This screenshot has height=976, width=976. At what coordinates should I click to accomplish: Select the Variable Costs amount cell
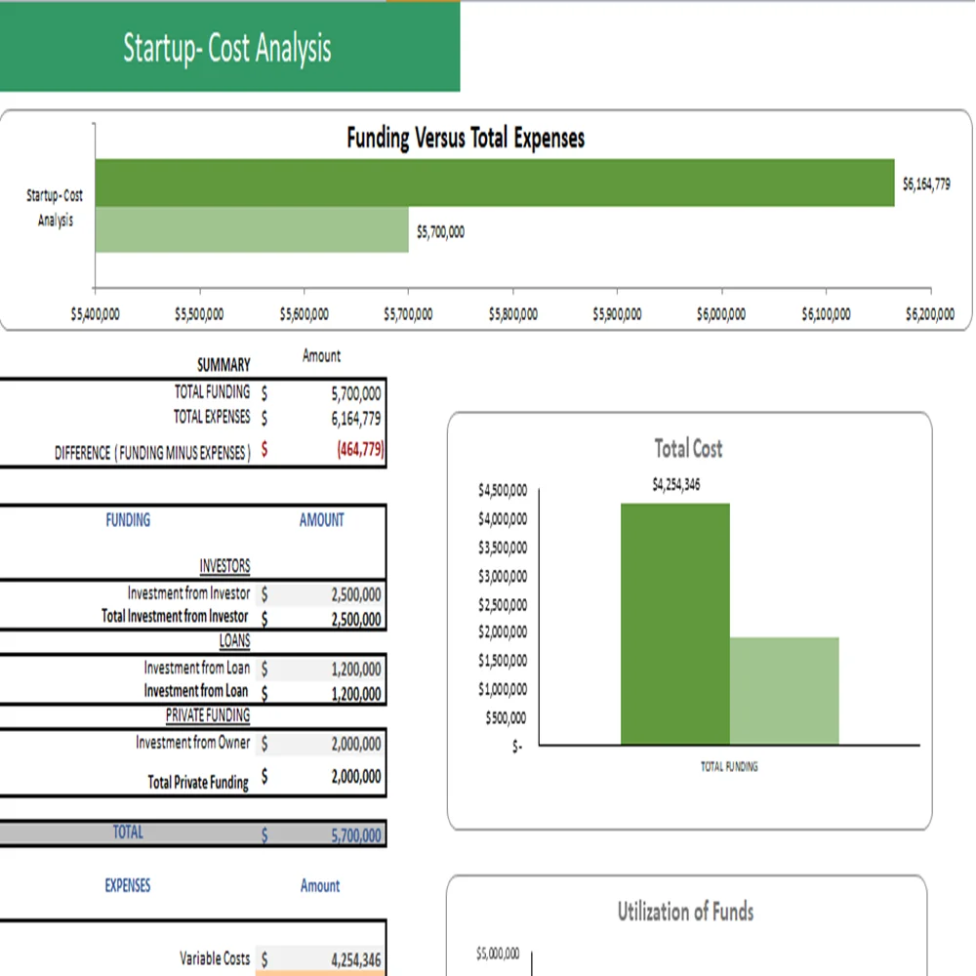332,958
